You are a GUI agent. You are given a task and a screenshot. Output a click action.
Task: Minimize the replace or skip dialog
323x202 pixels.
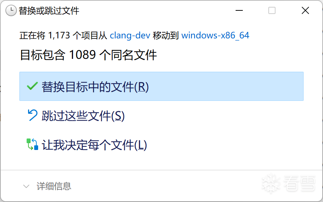tap(239, 10)
